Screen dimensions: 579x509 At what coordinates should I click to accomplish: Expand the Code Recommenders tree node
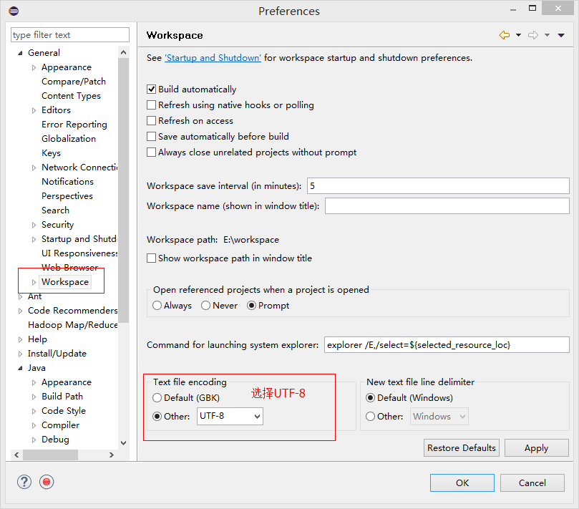pos(20,311)
